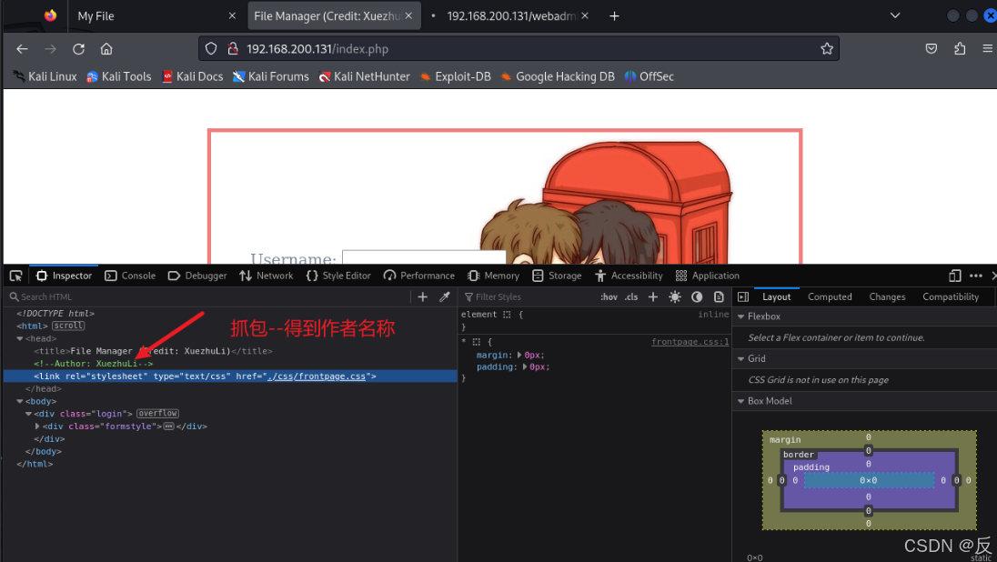The height and width of the screenshot is (562, 997).
Task: Collapse the Grid section
Action: (740, 359)
